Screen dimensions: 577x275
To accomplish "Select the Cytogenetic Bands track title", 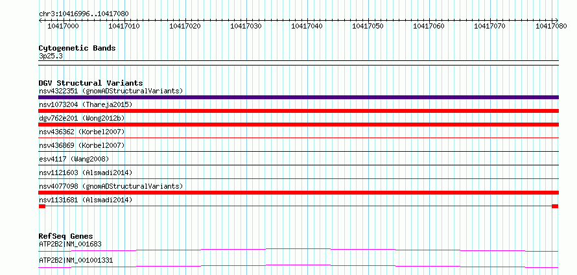I will (77, 48).
